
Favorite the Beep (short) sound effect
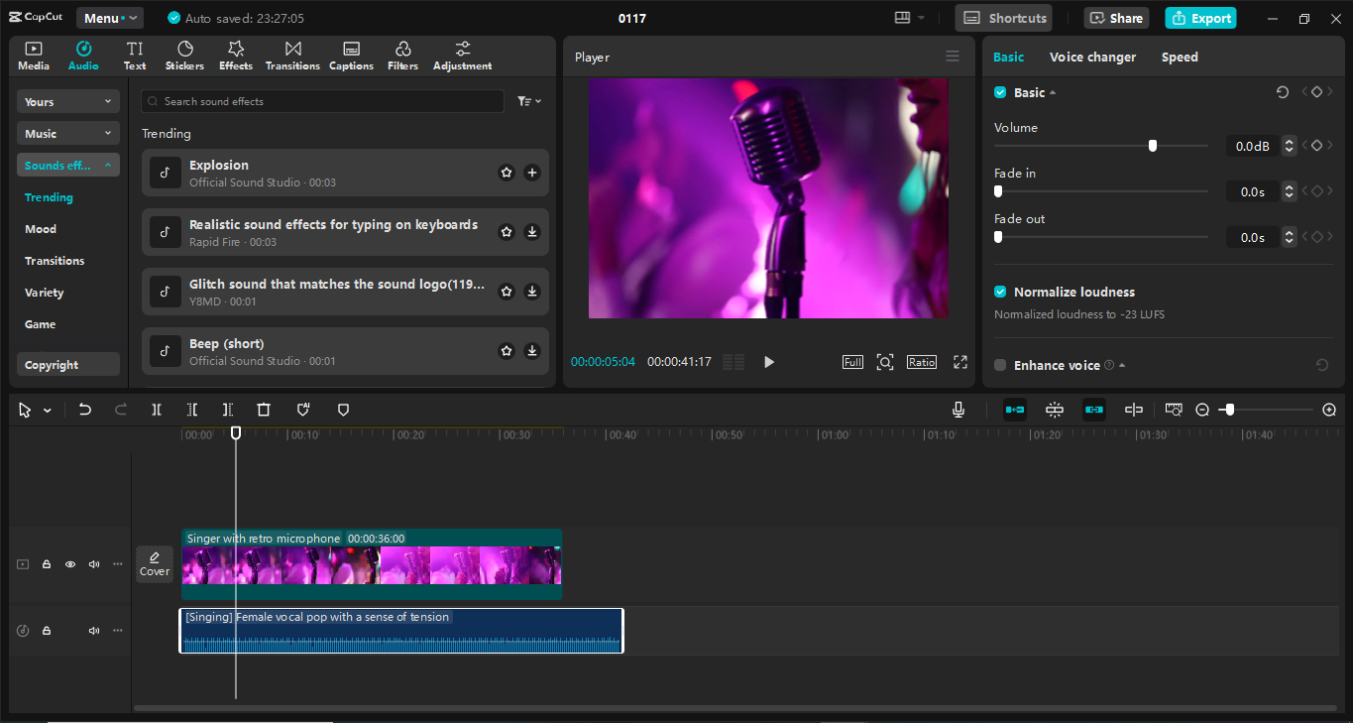(x=507, y=351)
